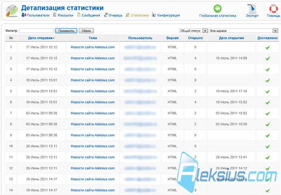The height and width of the screenshot is (195, 281).
Task: Open Рассылки menu item
Action: tap(65, 15)
